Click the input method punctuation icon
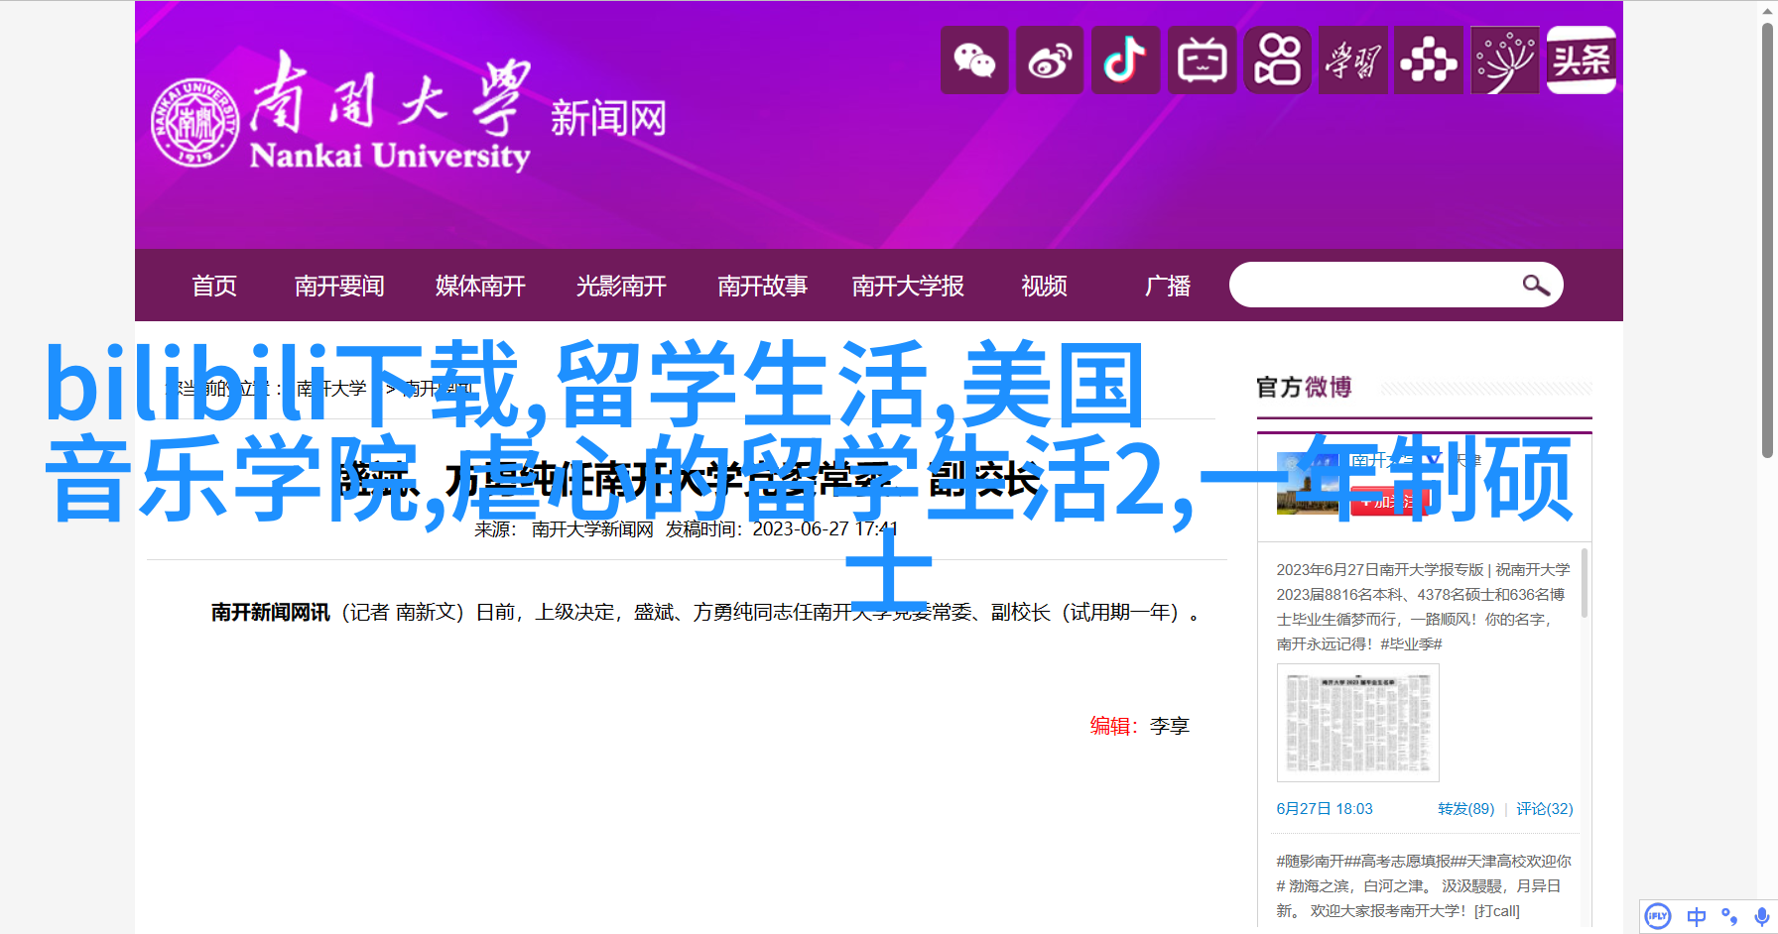The image size is (1778, 934). 1729,916
